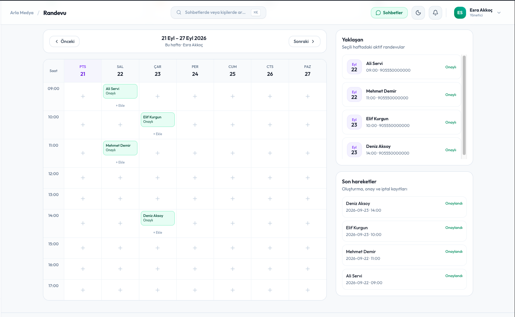
Task: Select PTS 21 day column header
Action: (x=83, y=71)
